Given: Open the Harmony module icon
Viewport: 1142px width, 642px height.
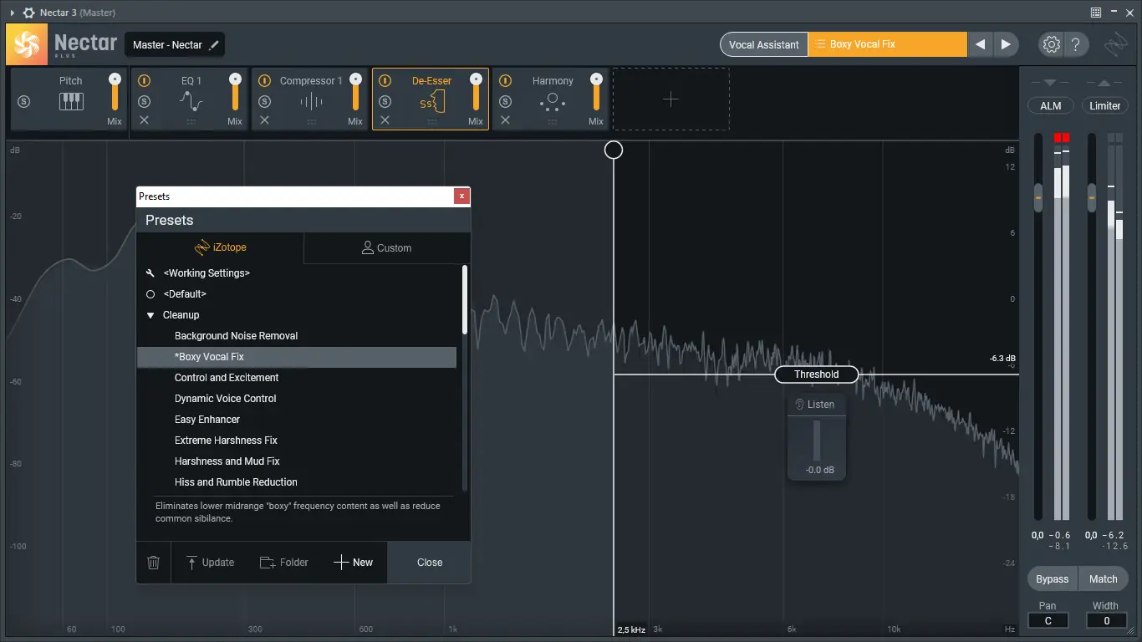Looking at the screenshot, I should 553,102.
